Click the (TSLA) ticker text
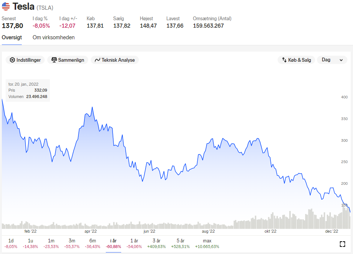Viewport: 353px width, 254px height. [x=45, y=7]
